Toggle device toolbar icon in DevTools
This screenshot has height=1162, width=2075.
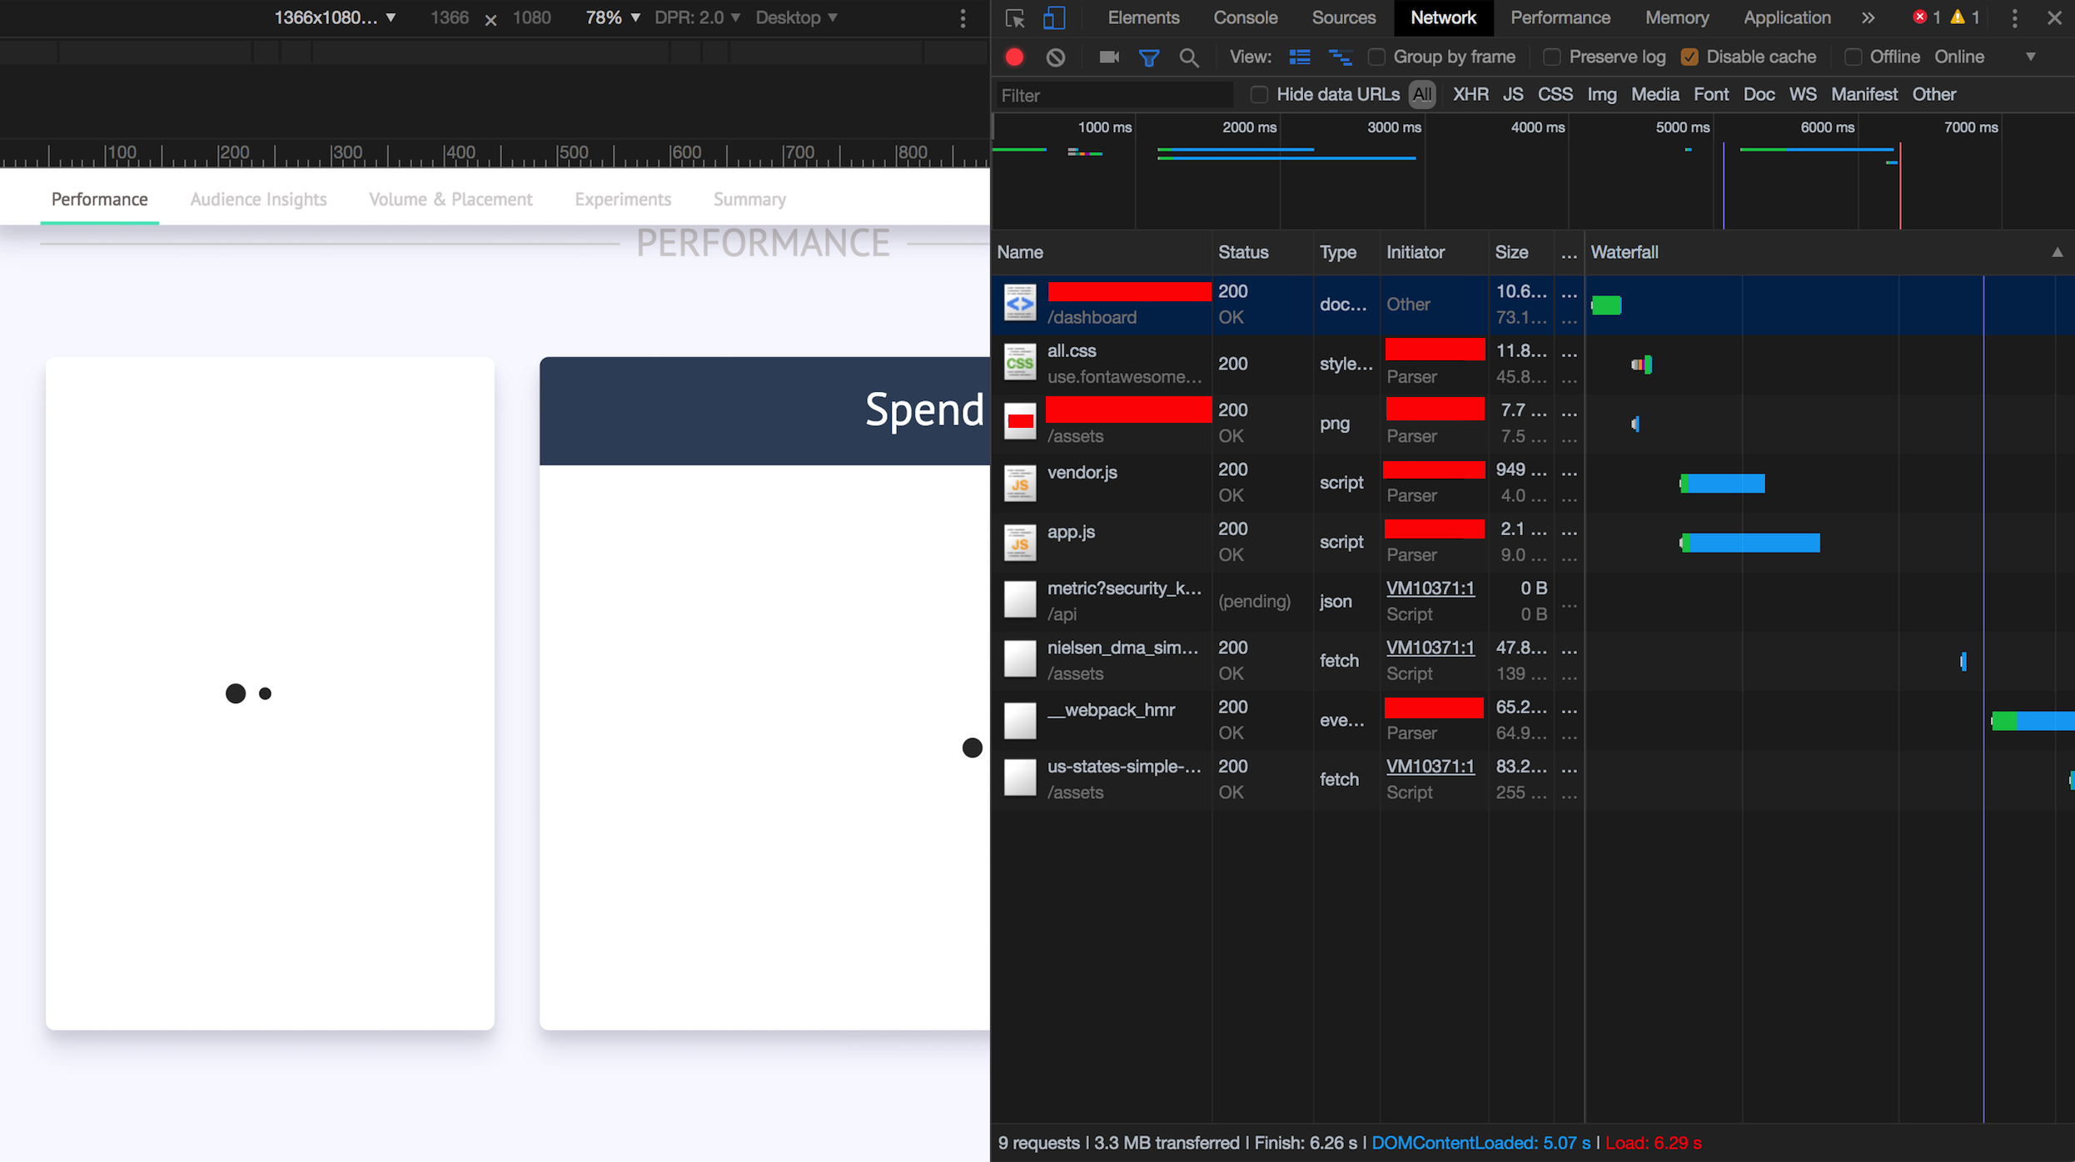pyautogui.click(x=1054, y=17)
